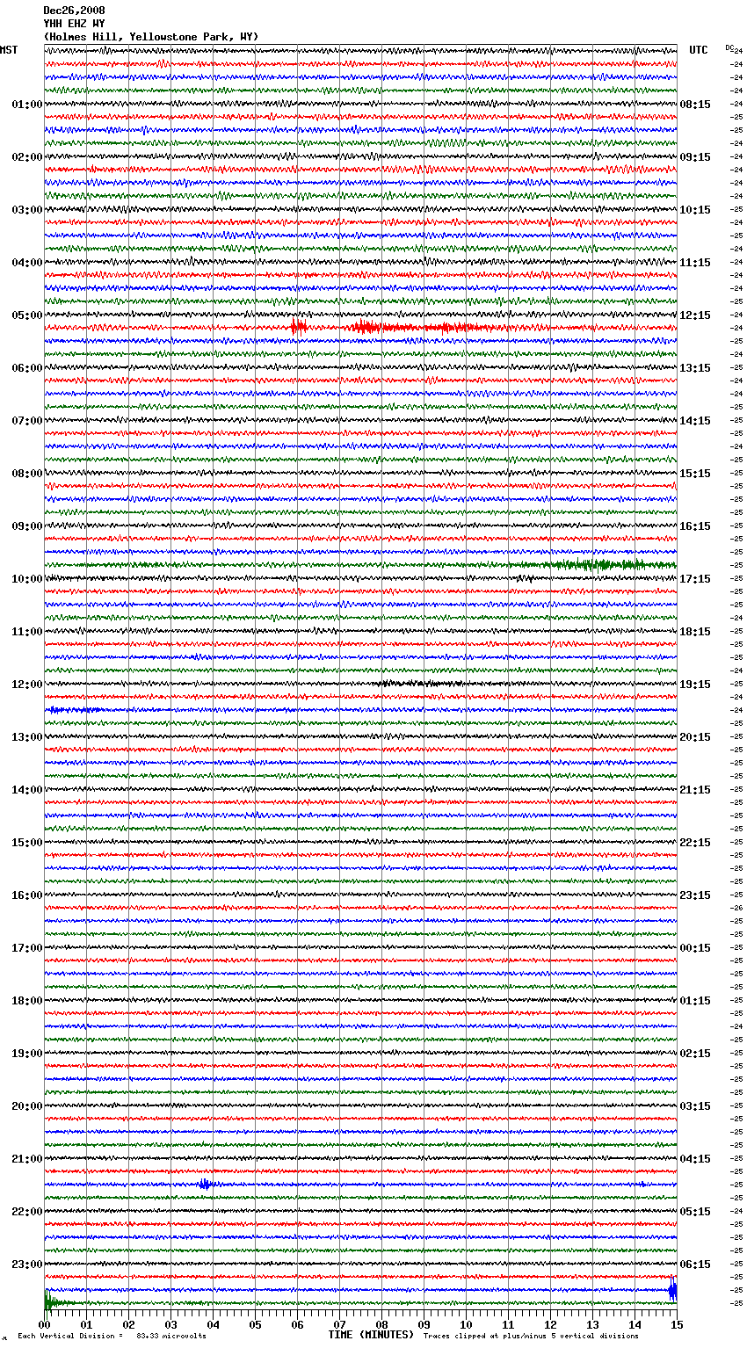Select the 08:00 MST time label

26,474
